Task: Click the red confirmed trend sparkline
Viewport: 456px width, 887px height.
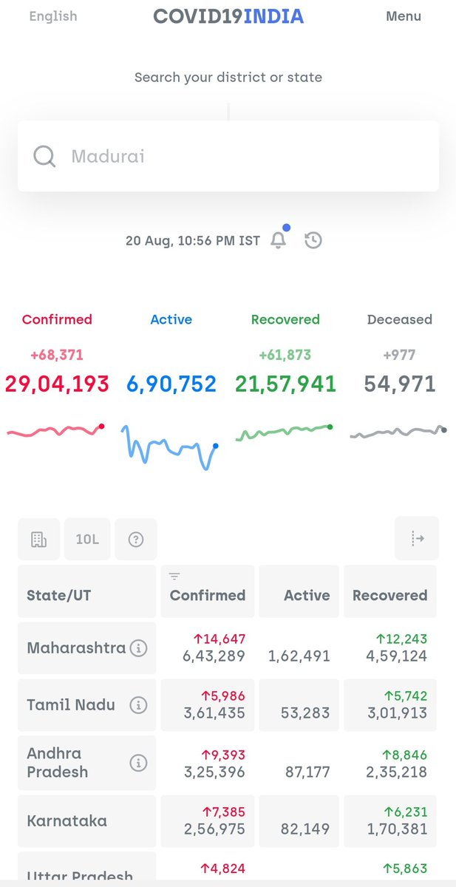Action: click(x=56, y=430)
